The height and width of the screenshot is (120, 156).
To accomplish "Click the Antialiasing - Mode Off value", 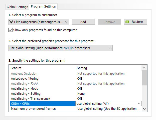I will pyautogui.click(x=80, y=88).
